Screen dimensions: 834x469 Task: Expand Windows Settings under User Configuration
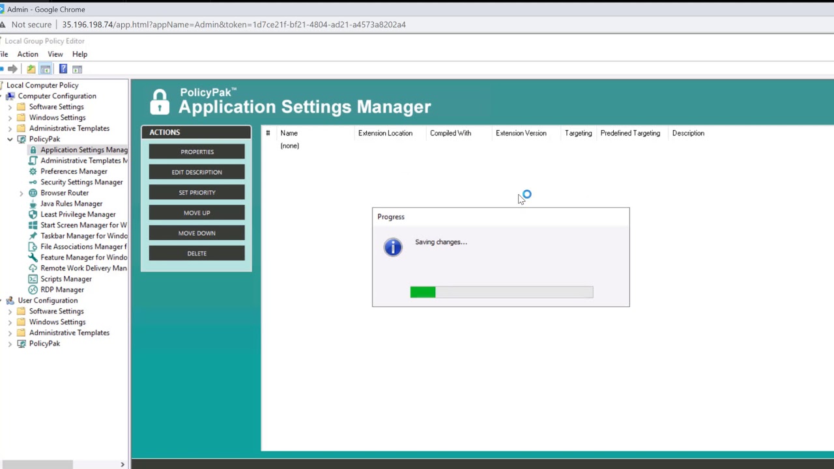pyautogui.click(x=10, y=322)
